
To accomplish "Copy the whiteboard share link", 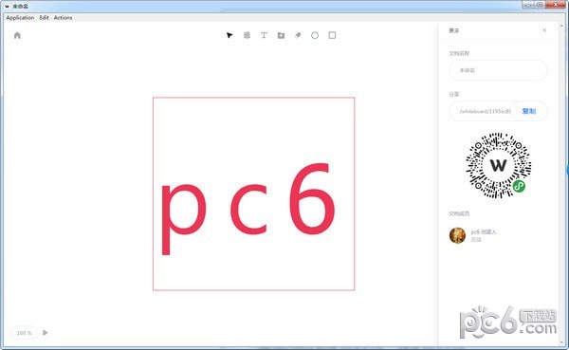I will click(x=529, y=111).
